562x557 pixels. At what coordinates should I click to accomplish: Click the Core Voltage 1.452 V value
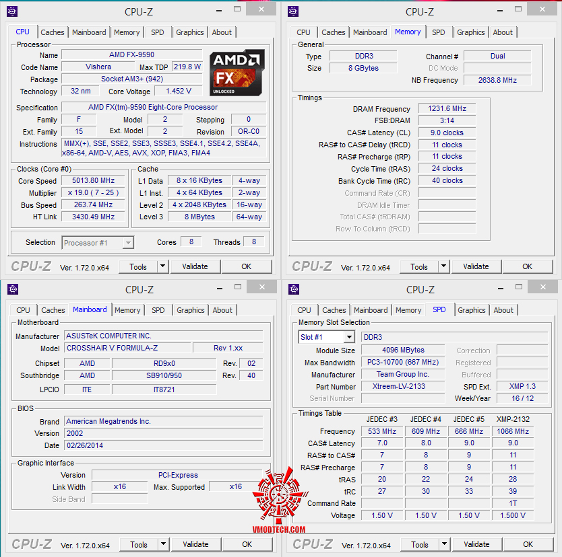pyautogui.click(x=179, y=91)
